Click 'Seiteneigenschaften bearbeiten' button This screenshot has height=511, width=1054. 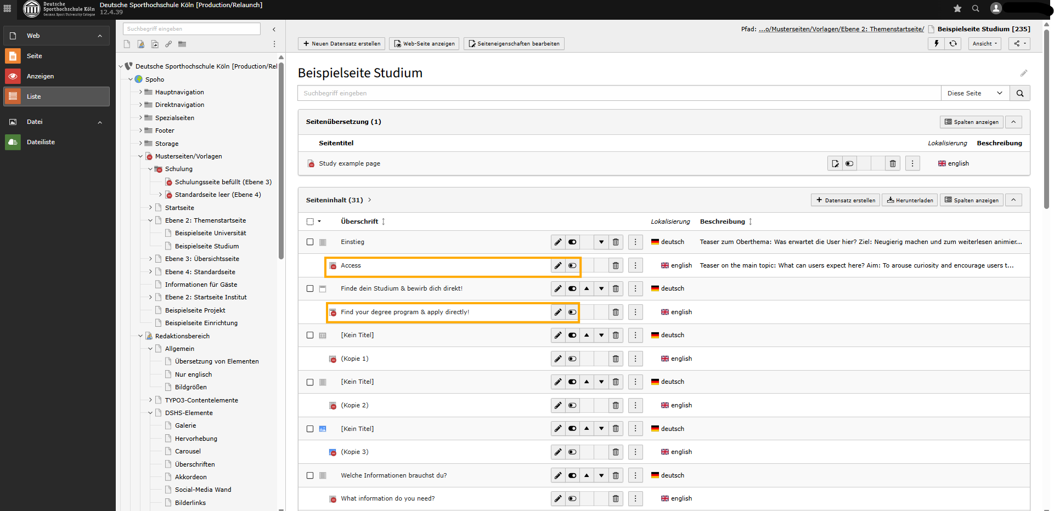514,44
